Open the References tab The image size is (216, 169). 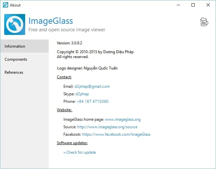pyautogui.click(x=25, y=72)
